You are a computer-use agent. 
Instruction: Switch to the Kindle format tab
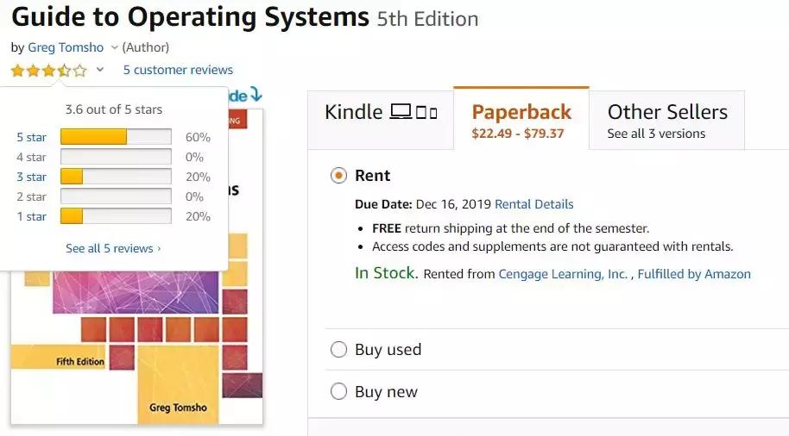click(380, 119)
